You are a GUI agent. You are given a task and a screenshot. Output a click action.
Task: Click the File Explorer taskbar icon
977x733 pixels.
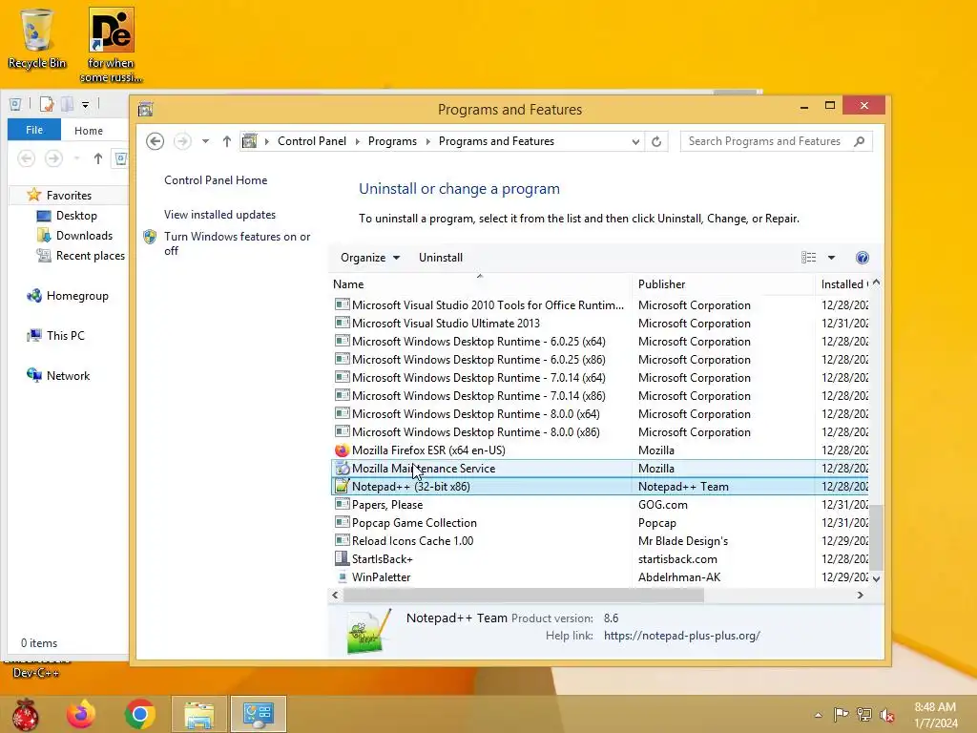199,714
